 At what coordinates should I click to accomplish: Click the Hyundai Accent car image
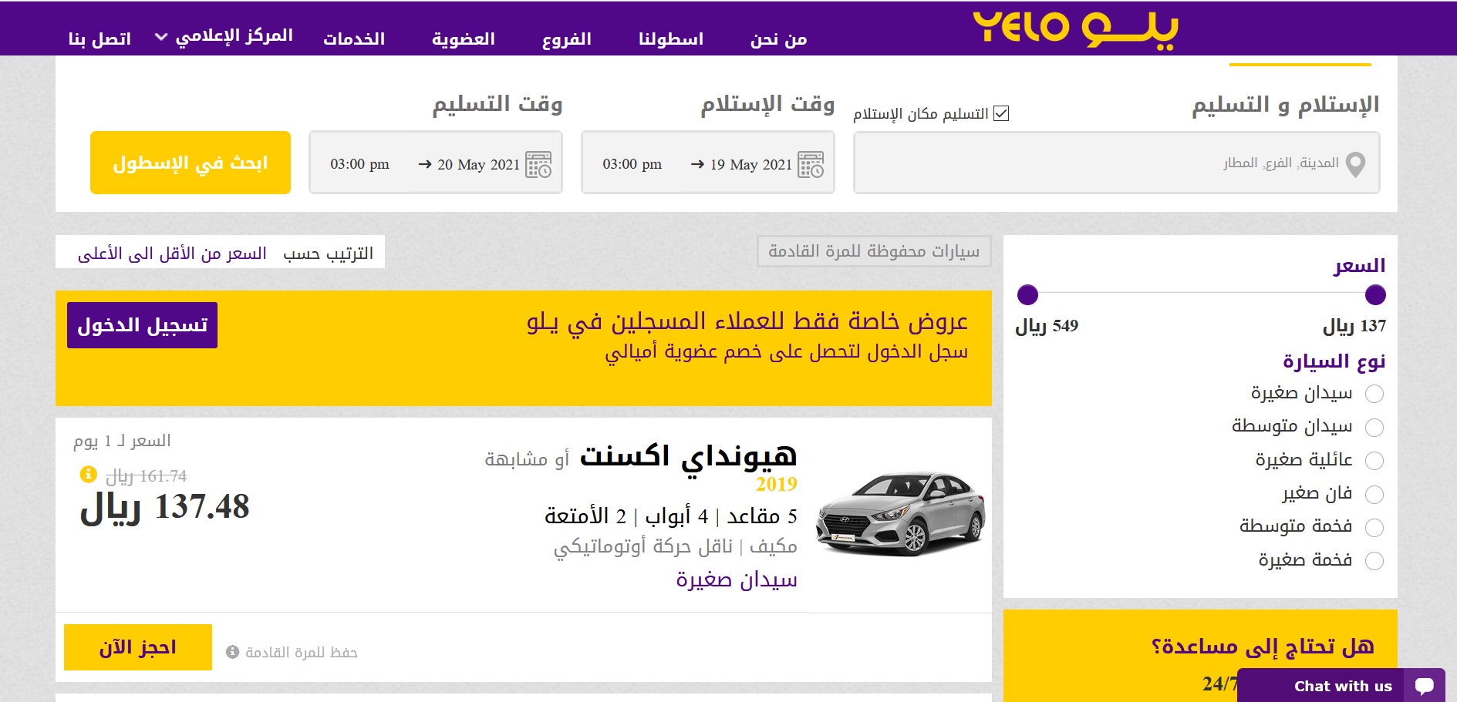[x=900, y=514]
